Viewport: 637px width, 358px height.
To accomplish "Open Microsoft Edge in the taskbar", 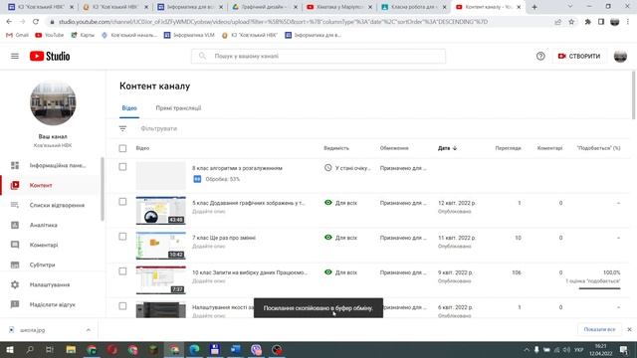I will 194,349.
